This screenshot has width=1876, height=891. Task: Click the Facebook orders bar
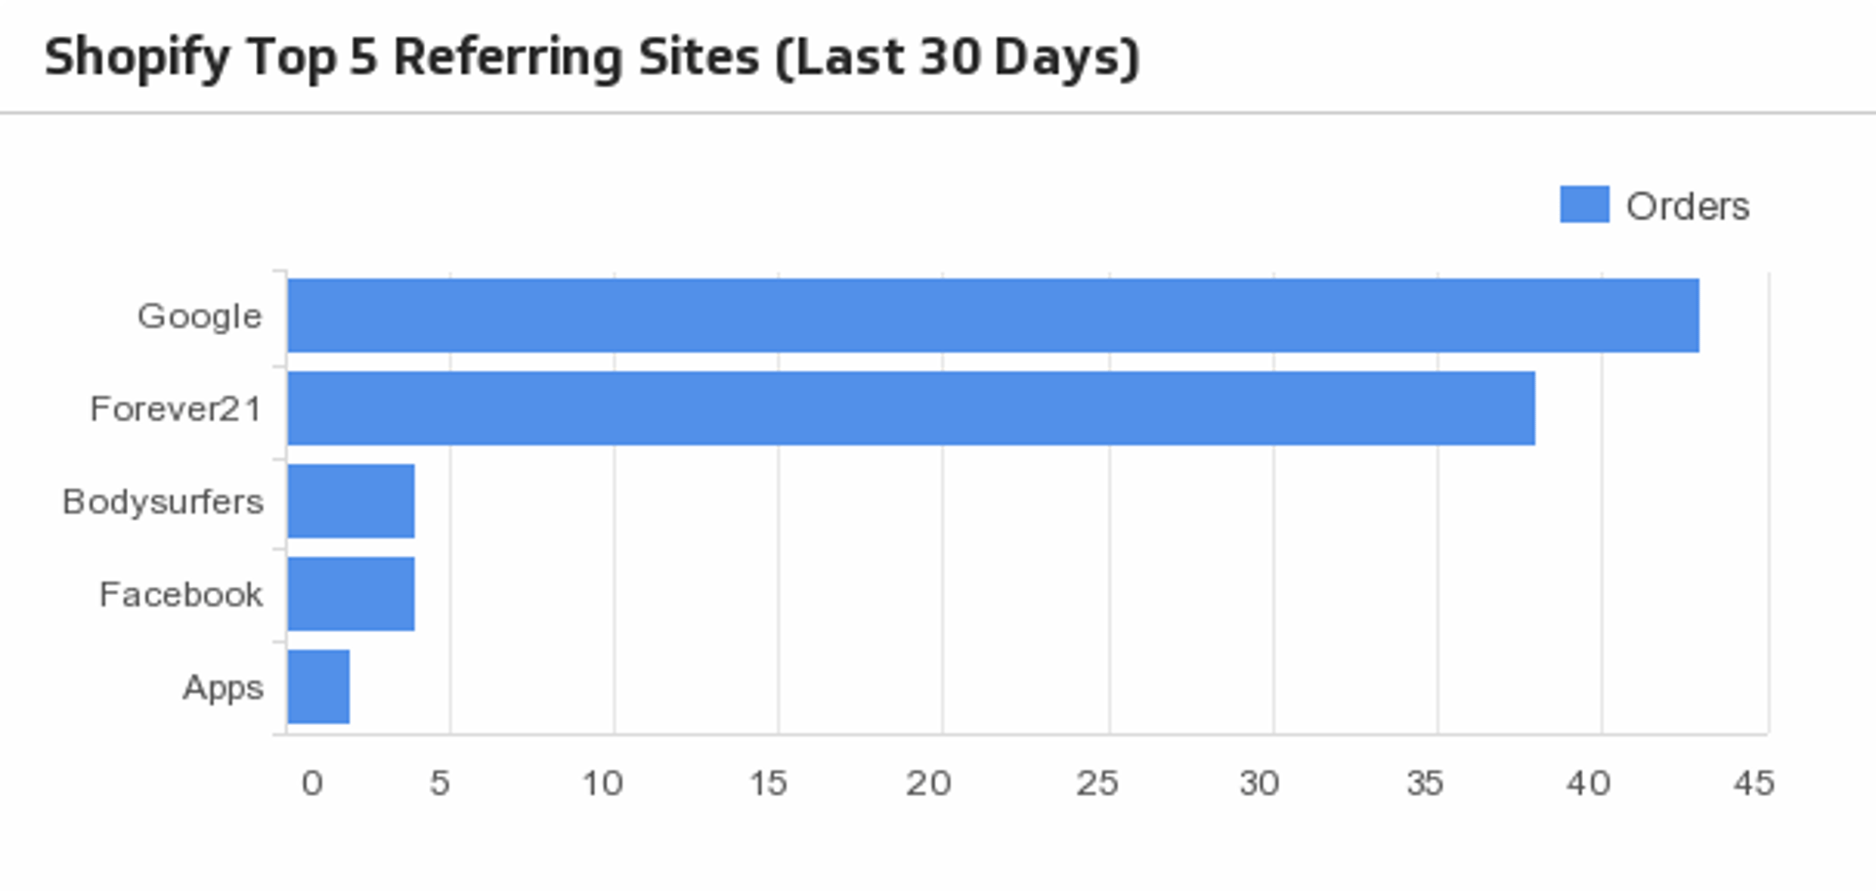351,594
